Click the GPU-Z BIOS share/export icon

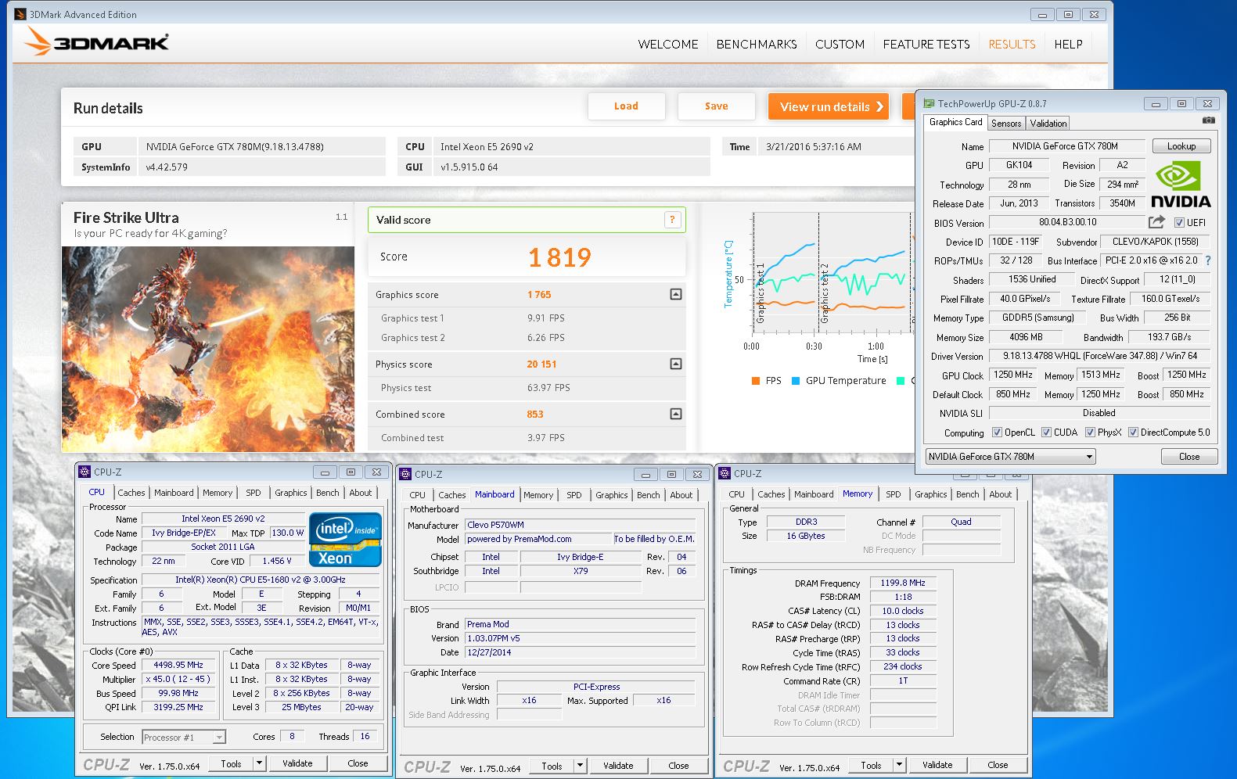1156,222
